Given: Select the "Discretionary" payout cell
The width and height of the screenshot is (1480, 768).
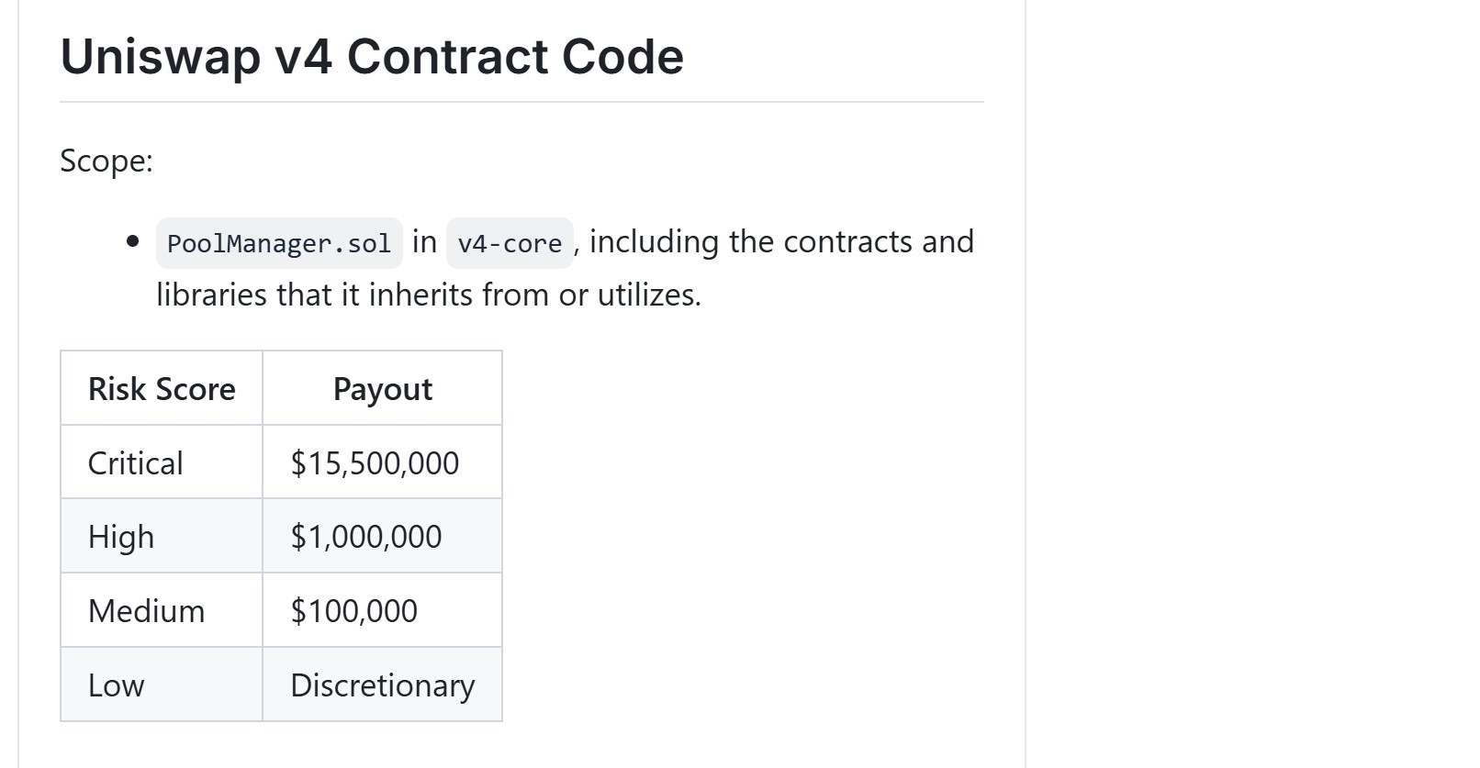Looking at the screenshot, I should coord(383,685).
